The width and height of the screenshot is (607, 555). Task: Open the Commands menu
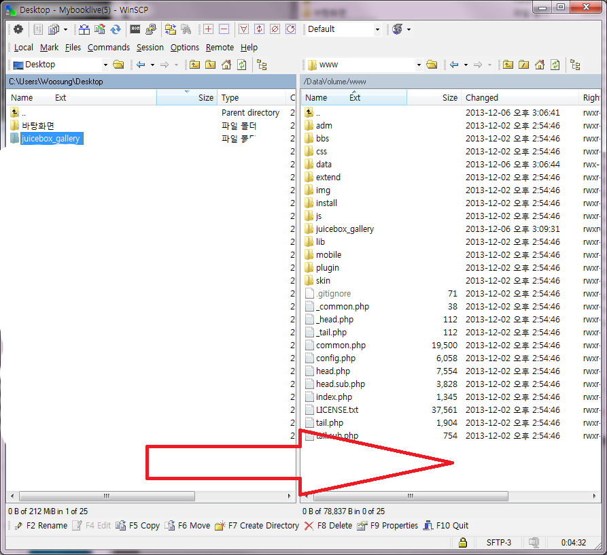click(108, 48)
